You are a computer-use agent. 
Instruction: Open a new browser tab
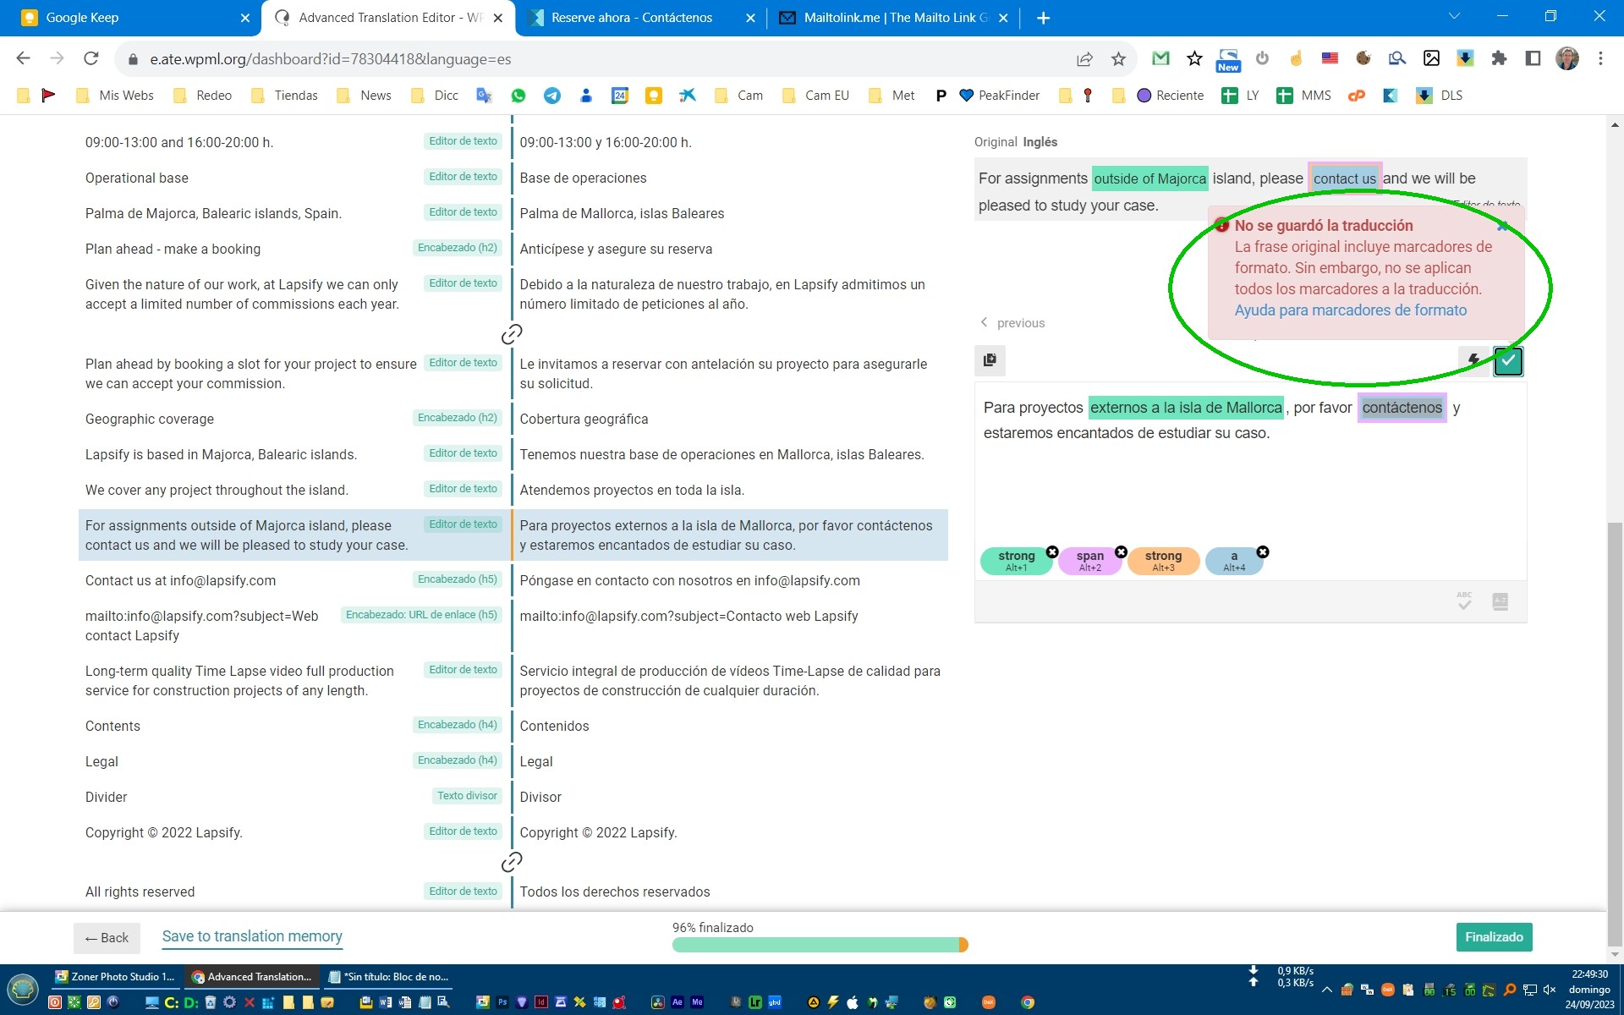click(1043, 18)
